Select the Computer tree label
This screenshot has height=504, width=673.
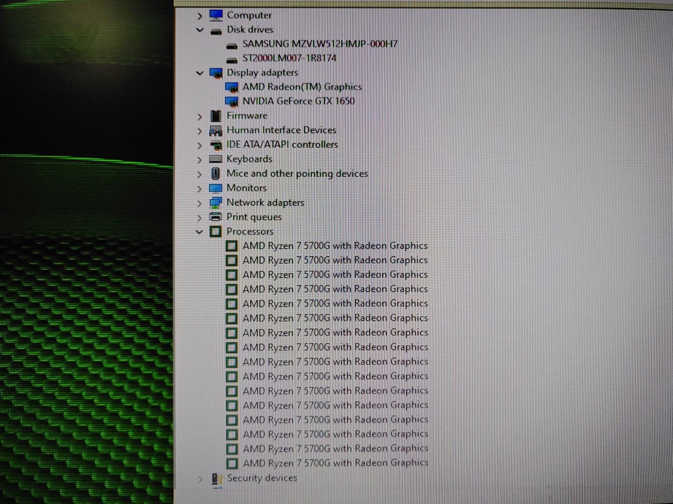(249, 15)
